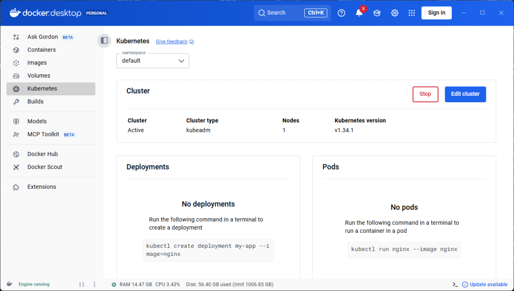Image resolution: width=514 pixels, height=291 pixels.
Task: Click the Ask Gordon sparkle icon
Action: click(x=16, y=37)
